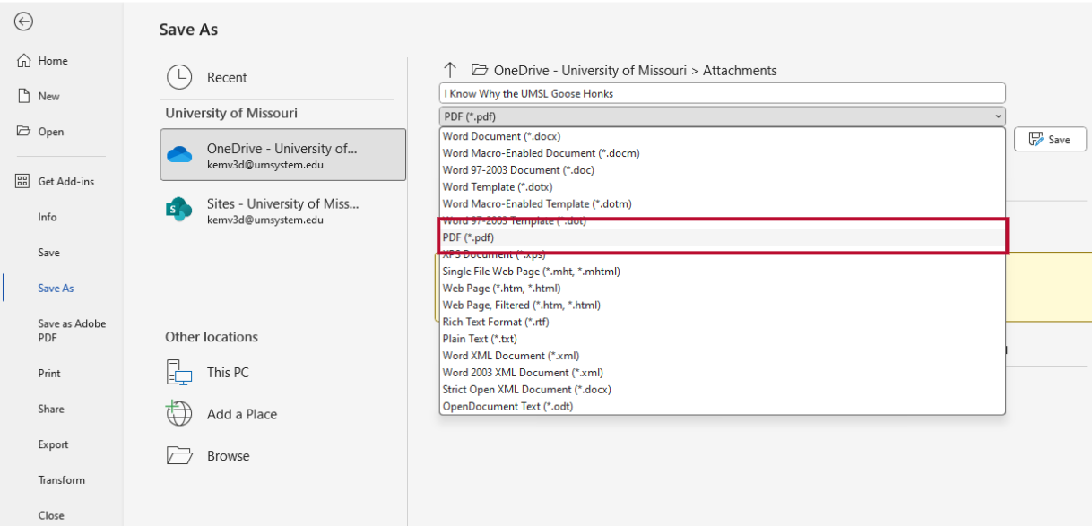Select Word XML Document (*.xml)
This screenshot has width=1092, height=526.
[722, 356]
